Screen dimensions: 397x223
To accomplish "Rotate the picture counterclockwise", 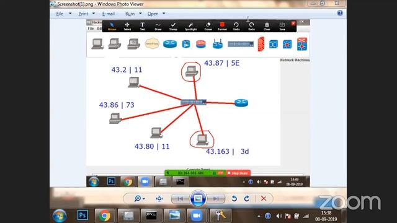I will pos(234,199).
